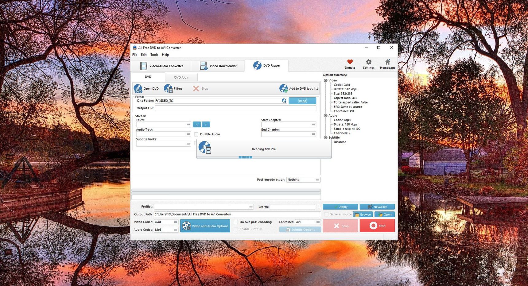Screen dimensions: 528x286
Task: Select the DVD sub-tab
Action: pyautogui.click(x=148, y=77)
